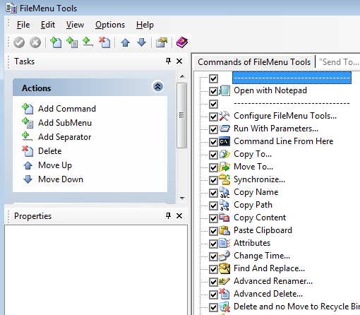This screenshot has height=315, width=360.
Task: Open the Help menu
Action: (x=145, y=25)
